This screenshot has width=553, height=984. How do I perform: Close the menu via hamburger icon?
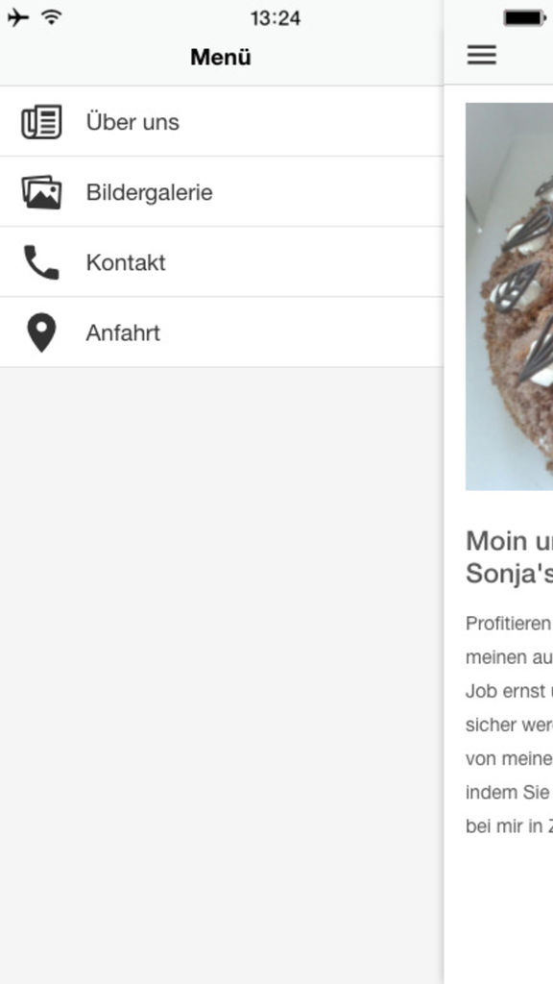coord(482,55)
